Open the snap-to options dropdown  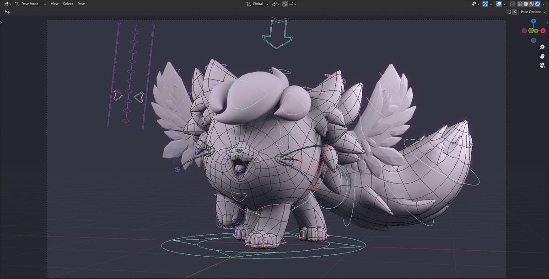tap(293, 4)
